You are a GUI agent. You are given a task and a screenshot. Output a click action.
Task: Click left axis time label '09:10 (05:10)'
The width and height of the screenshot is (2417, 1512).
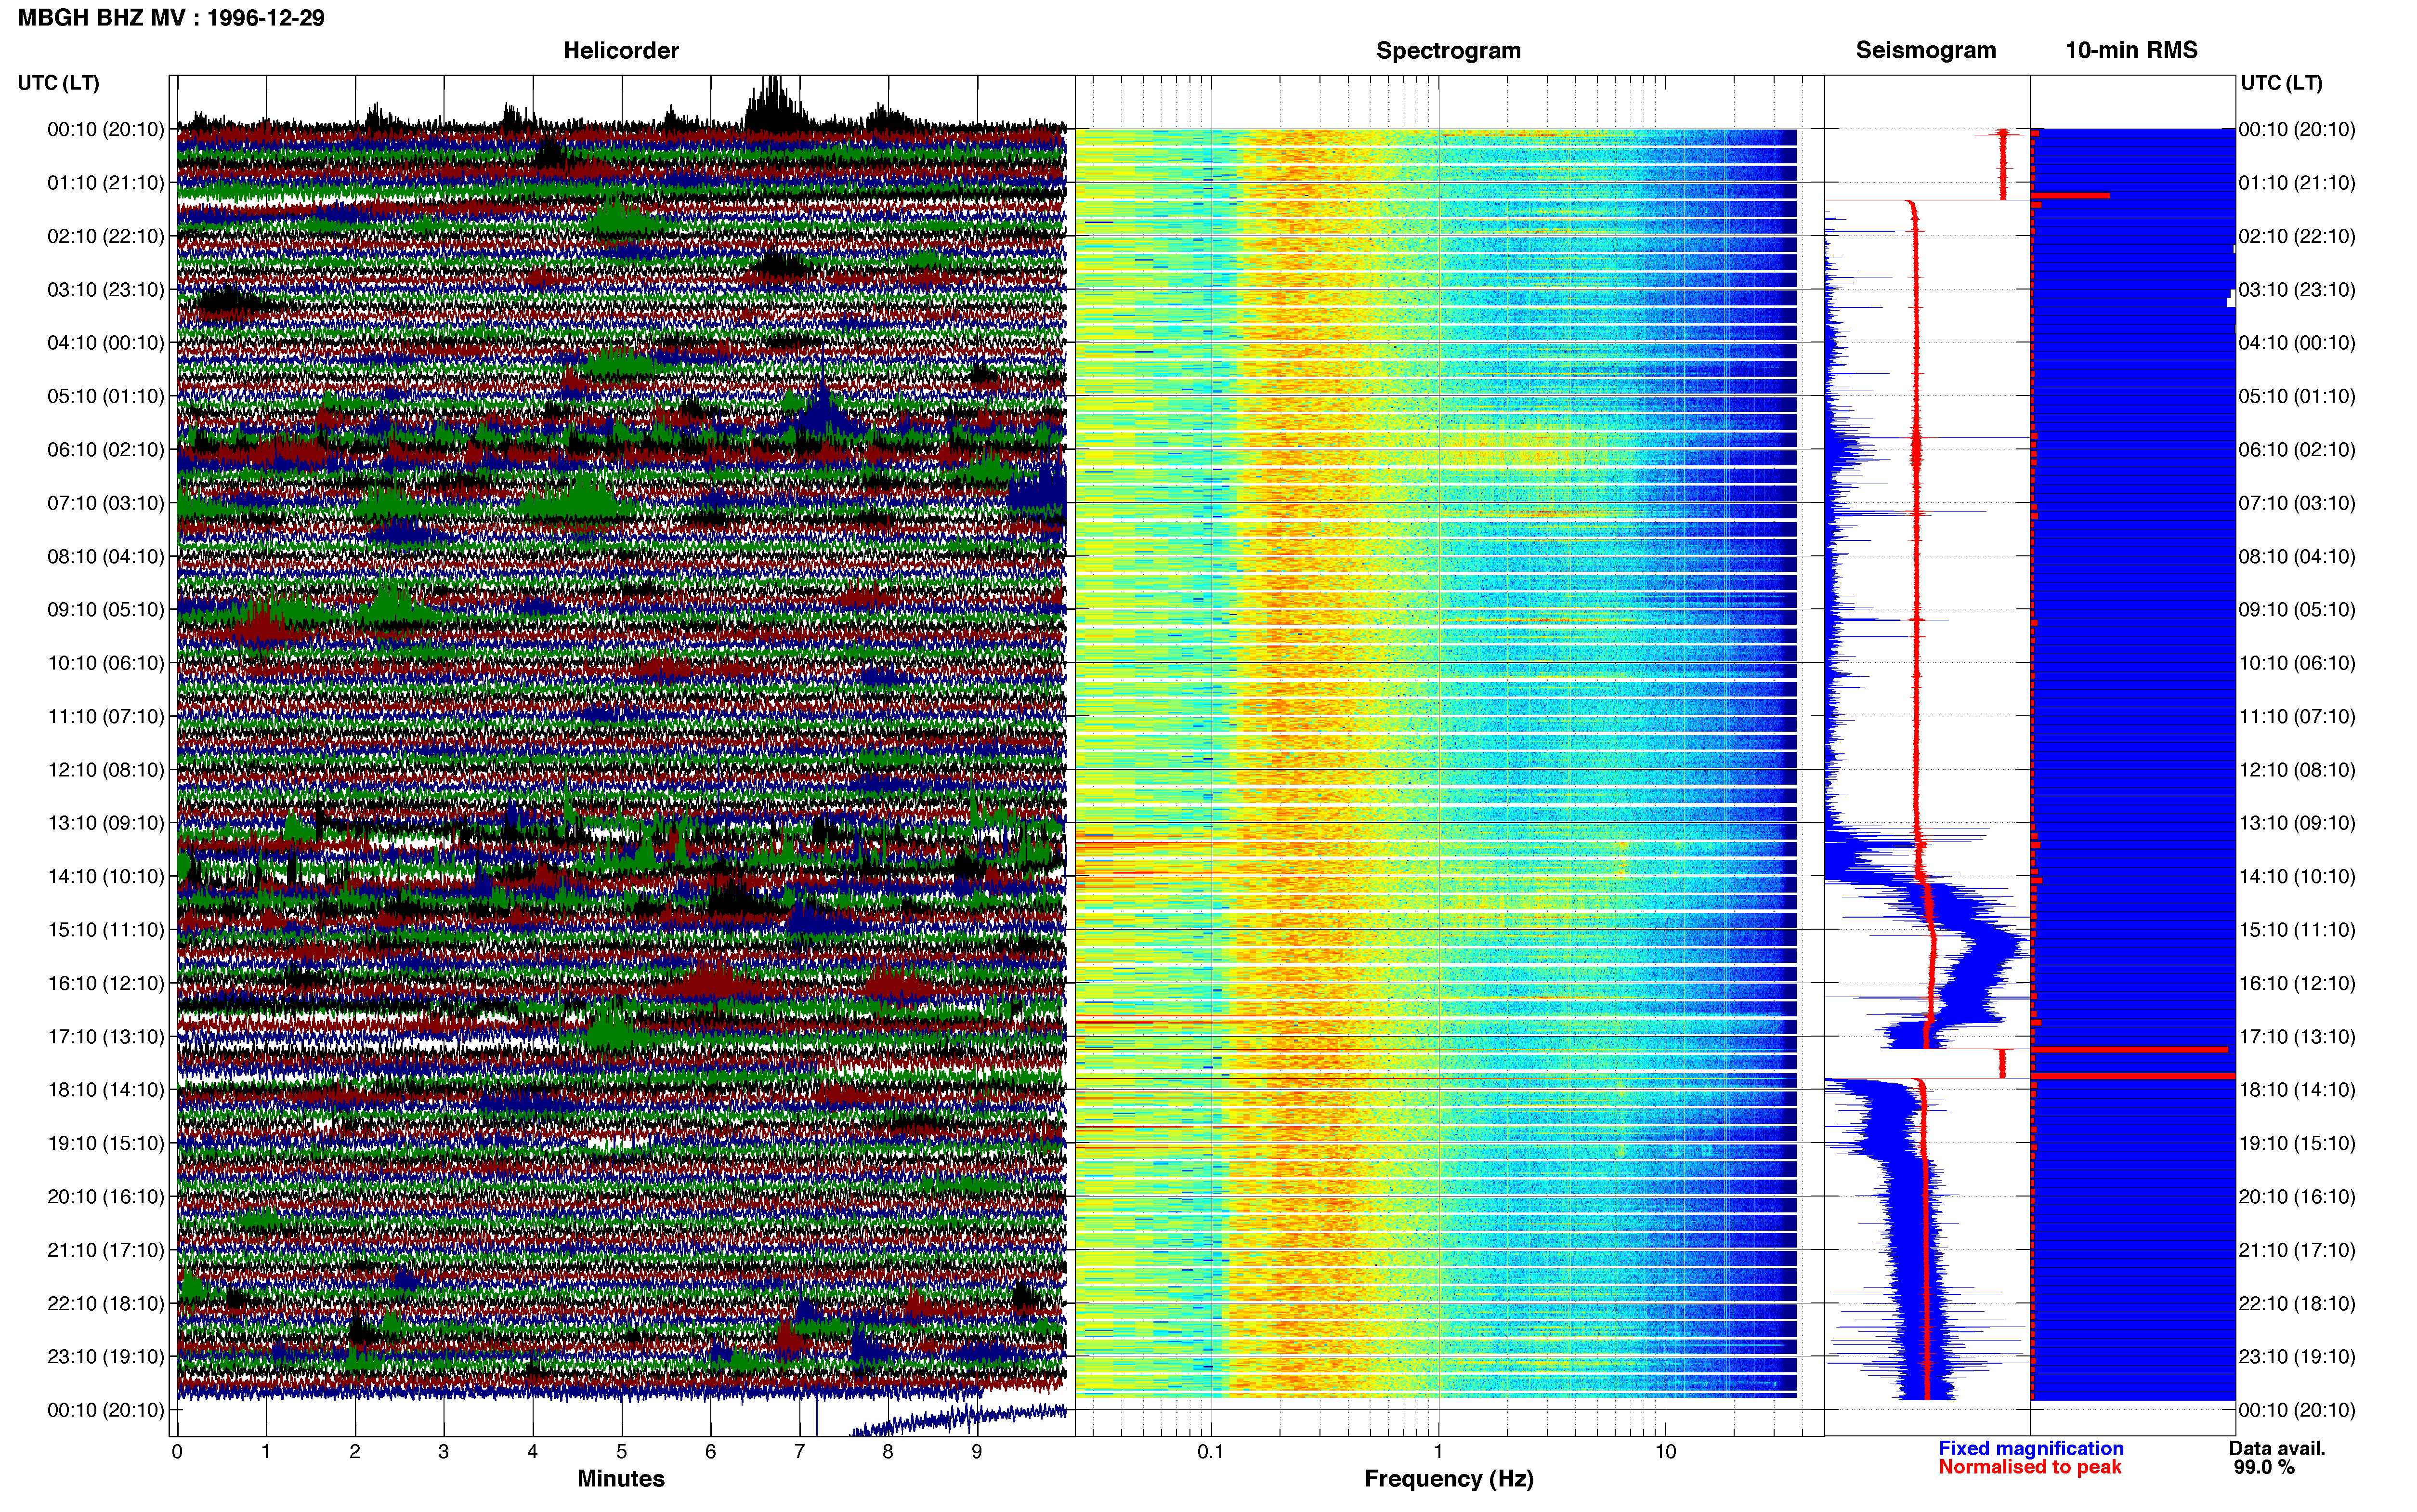coord(106,610)
